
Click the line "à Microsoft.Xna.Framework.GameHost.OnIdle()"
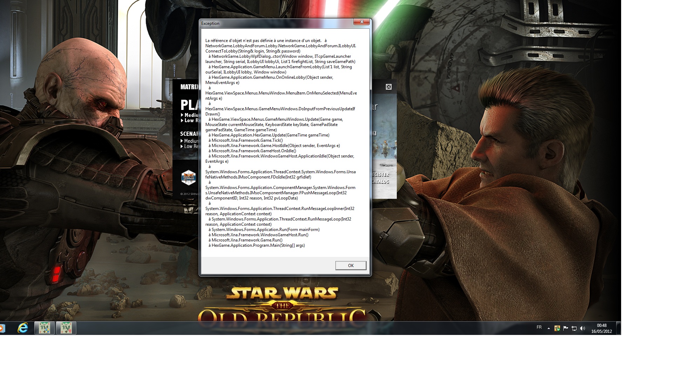(x=252, y=151)
